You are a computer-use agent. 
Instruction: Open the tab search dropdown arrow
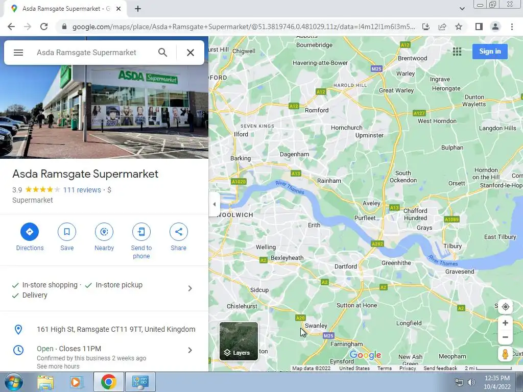pos(462,9)
